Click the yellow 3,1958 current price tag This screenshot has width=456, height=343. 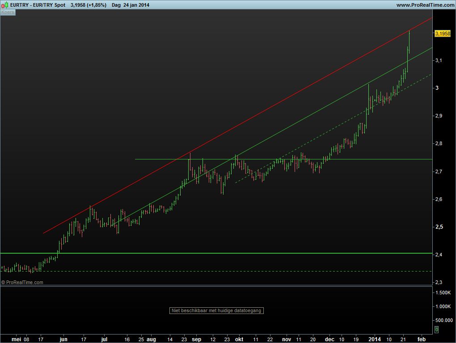[442, 33]
